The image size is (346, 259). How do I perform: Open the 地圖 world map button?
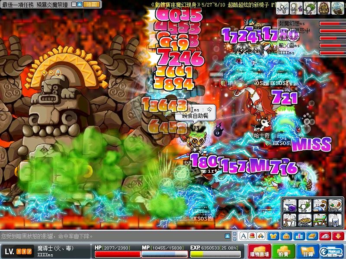click(91, 4)
